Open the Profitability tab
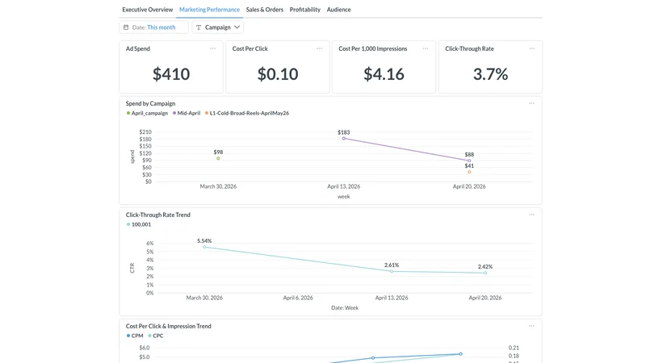The width and height of the screenshot is (646, 363). (x=305, y=10)
